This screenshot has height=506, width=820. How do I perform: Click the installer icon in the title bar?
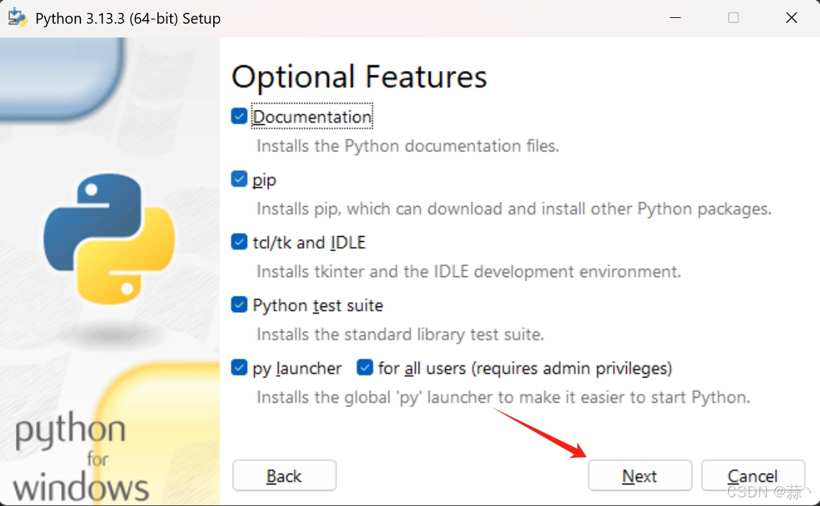coord(17,17)
